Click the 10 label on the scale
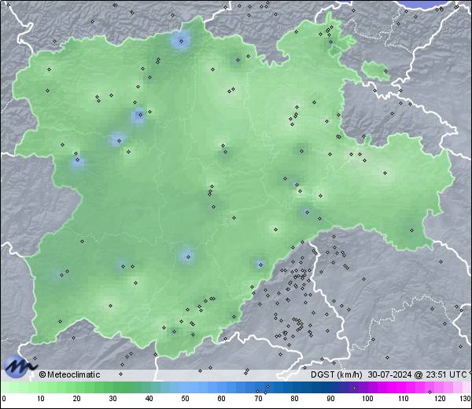The width and height of the screenshot is (472, 409). (41, 399)
